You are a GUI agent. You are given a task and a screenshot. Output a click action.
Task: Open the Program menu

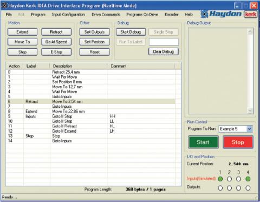[x=38, y=15]
